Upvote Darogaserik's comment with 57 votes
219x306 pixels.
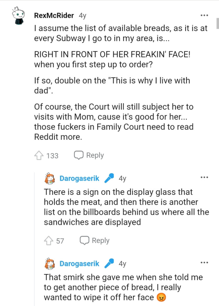point(49,241)
